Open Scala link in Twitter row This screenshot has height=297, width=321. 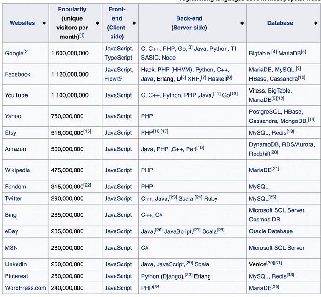[186, 198]
